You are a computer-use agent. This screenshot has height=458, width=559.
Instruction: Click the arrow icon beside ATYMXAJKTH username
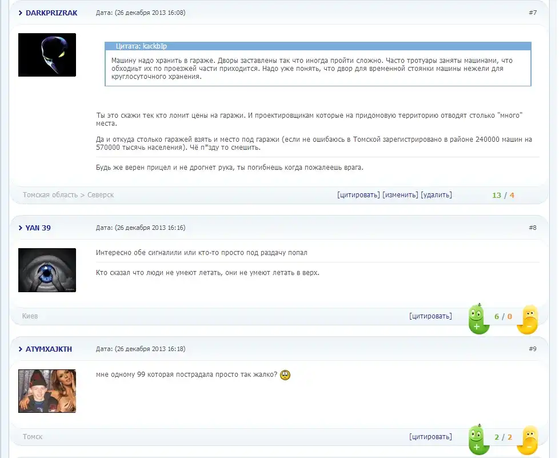click(x=21, y=349)
